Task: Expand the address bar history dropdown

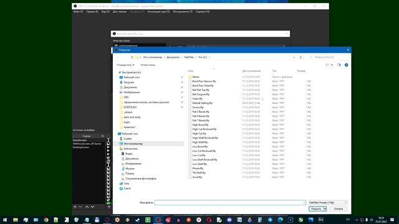Action: point(294,57)
